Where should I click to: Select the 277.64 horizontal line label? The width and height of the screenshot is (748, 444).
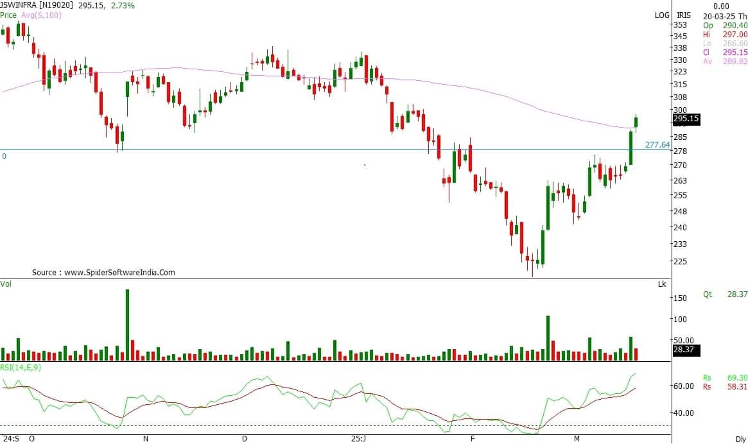[657, 145]
